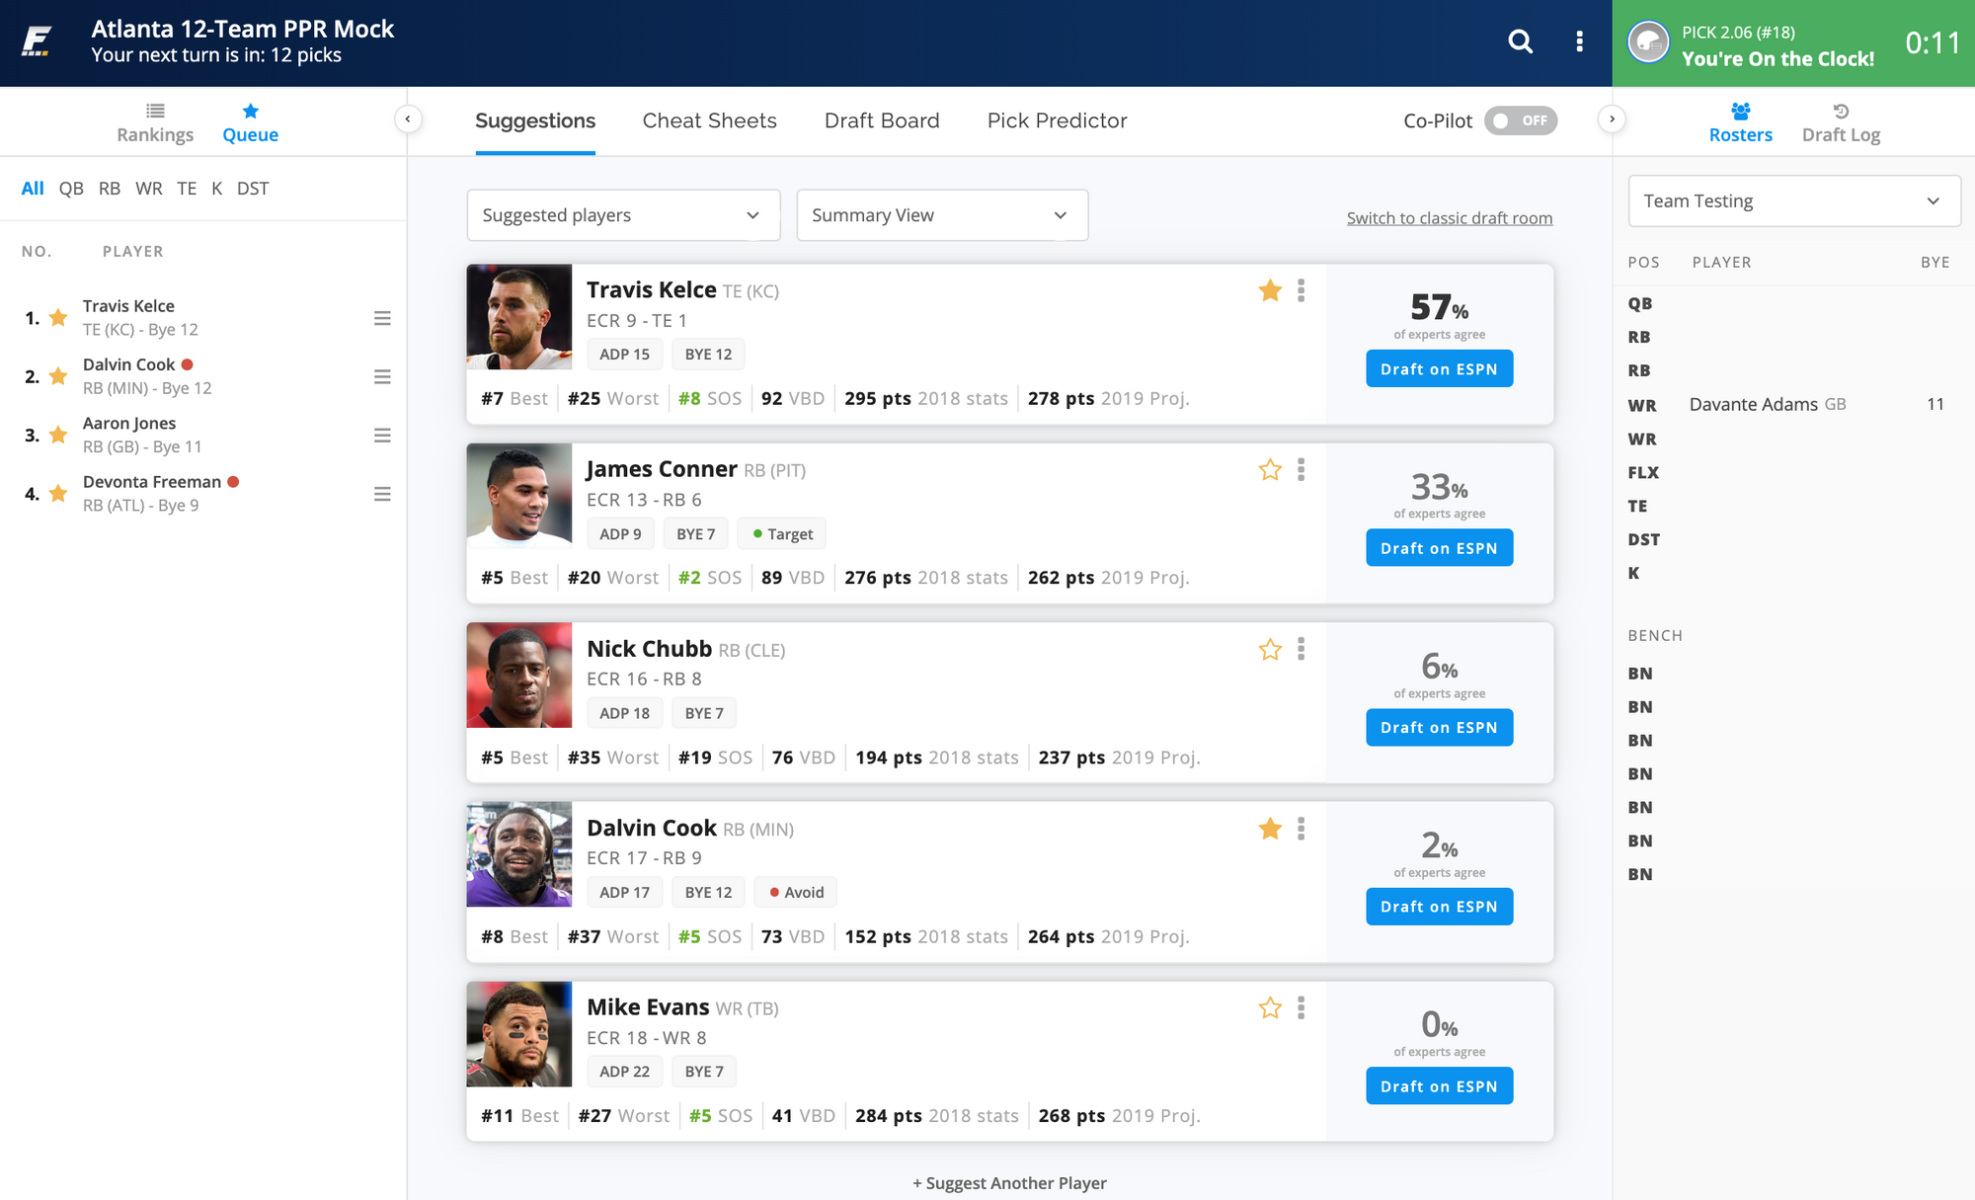Viewport: 1975px width, 1200px height.
Task: Open Summary View dropdown
Action: pyautogui.click(x=941, y=215)
